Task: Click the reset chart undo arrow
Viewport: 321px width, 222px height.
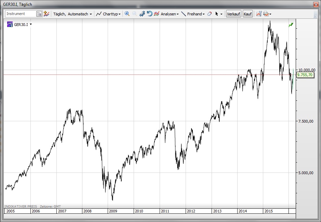Action: click(x=150, y=14)
